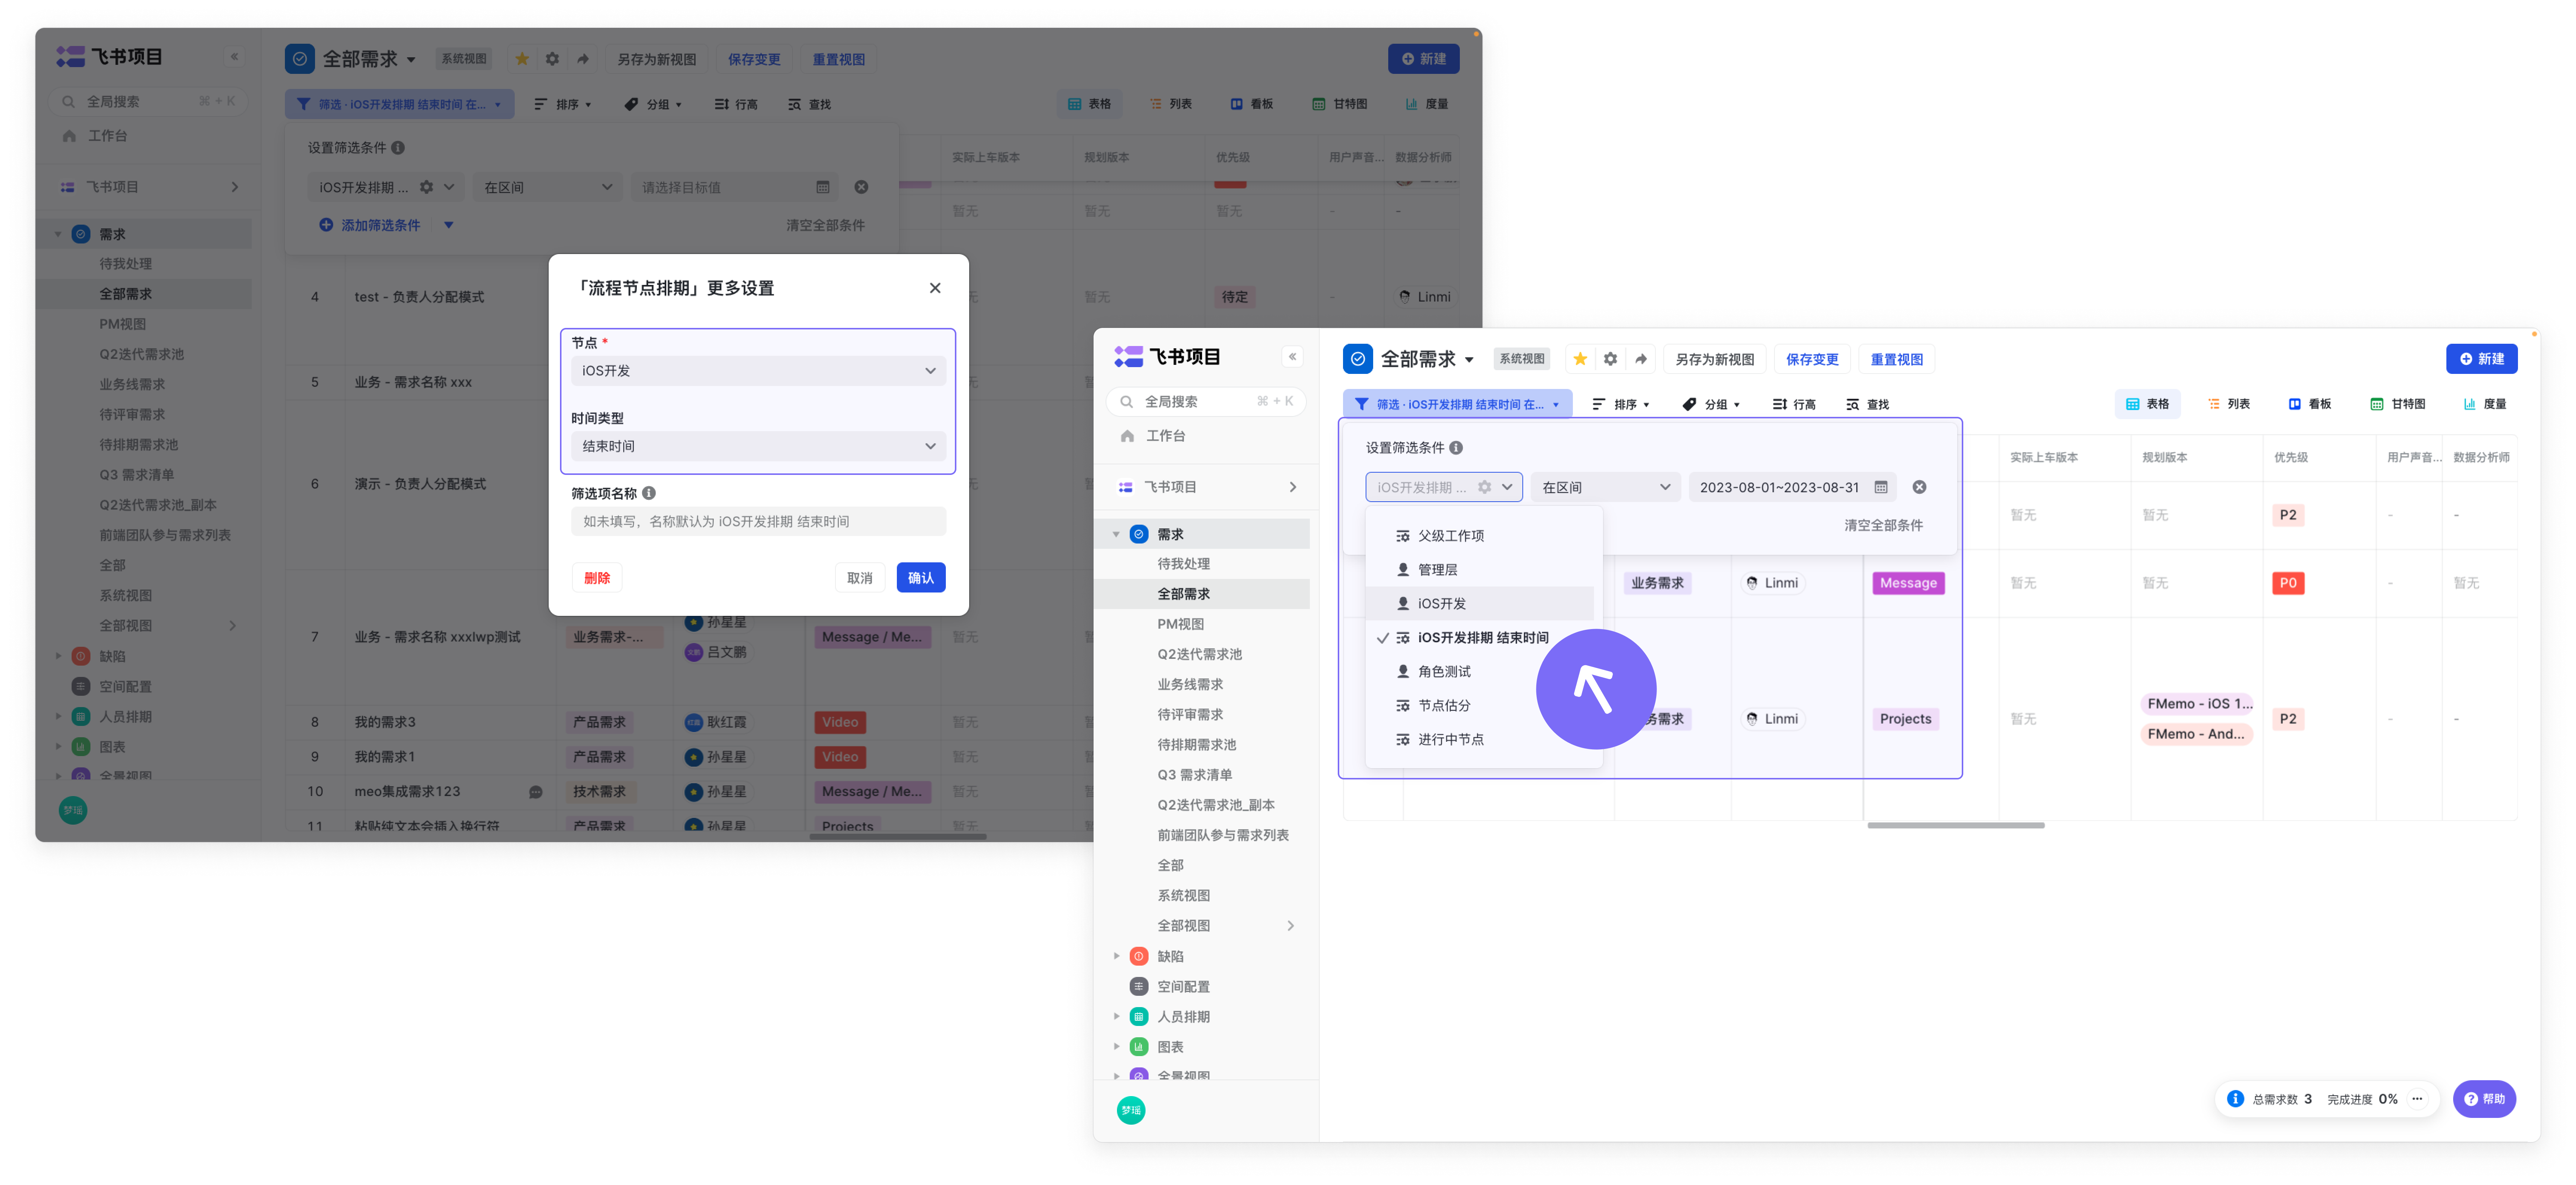Expand the 缺陷 node in front window
The width and height of the screenshot is (2576, 1185).
click(x=1116, y=956)
